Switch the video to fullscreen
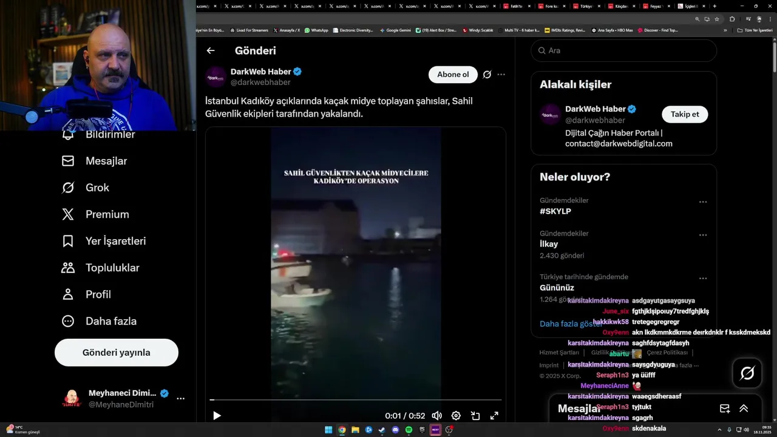The height and width of the screenshot is (437, 777). coord(494,416)
